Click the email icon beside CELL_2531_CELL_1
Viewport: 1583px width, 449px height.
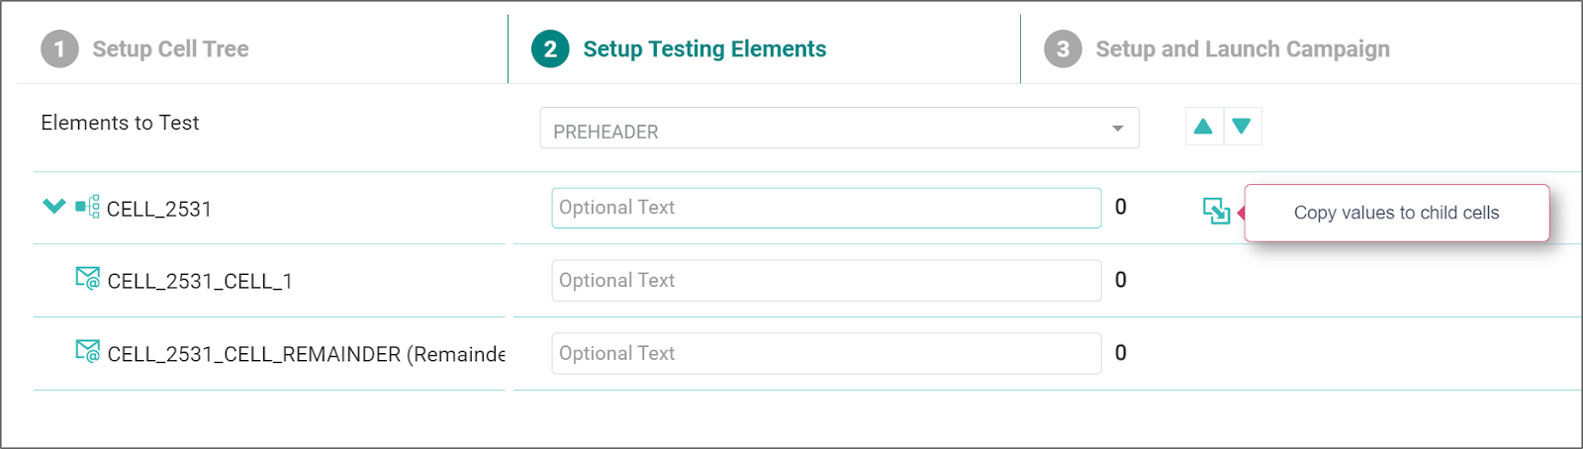click(x=88, y=279)
